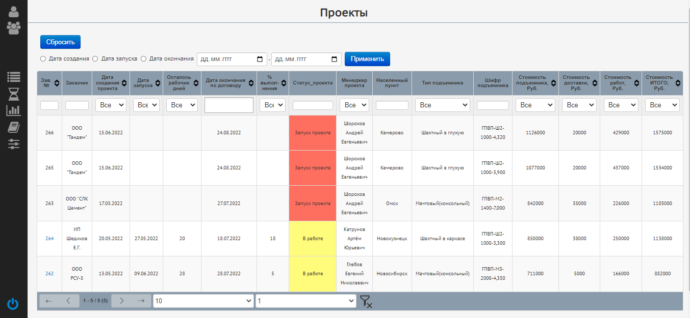Open Стоимость ИТОГО filter dropdown
The height and width of the screenshot is (318, 690).
(x=662, y=105)
